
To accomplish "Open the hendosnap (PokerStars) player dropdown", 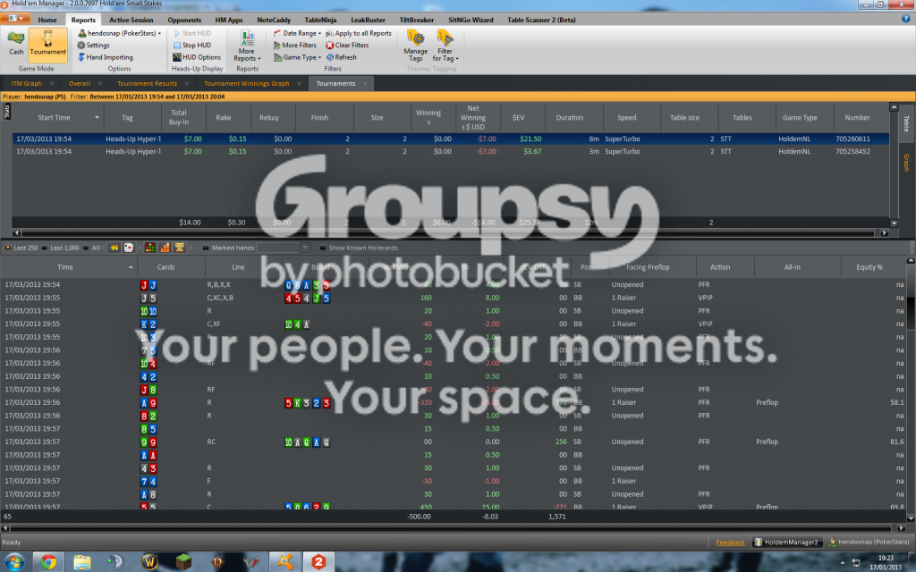I will click(x=121, y=33).
